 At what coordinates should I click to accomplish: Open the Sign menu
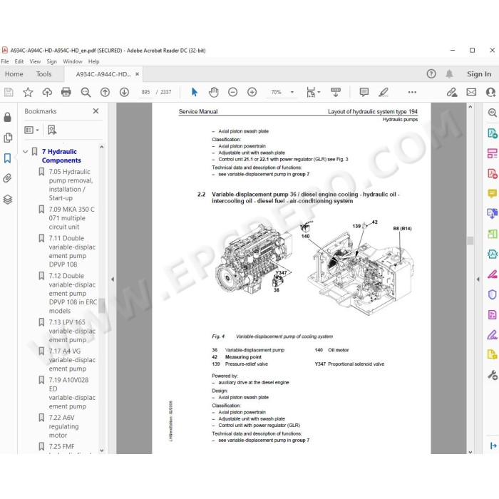(51, 61)
